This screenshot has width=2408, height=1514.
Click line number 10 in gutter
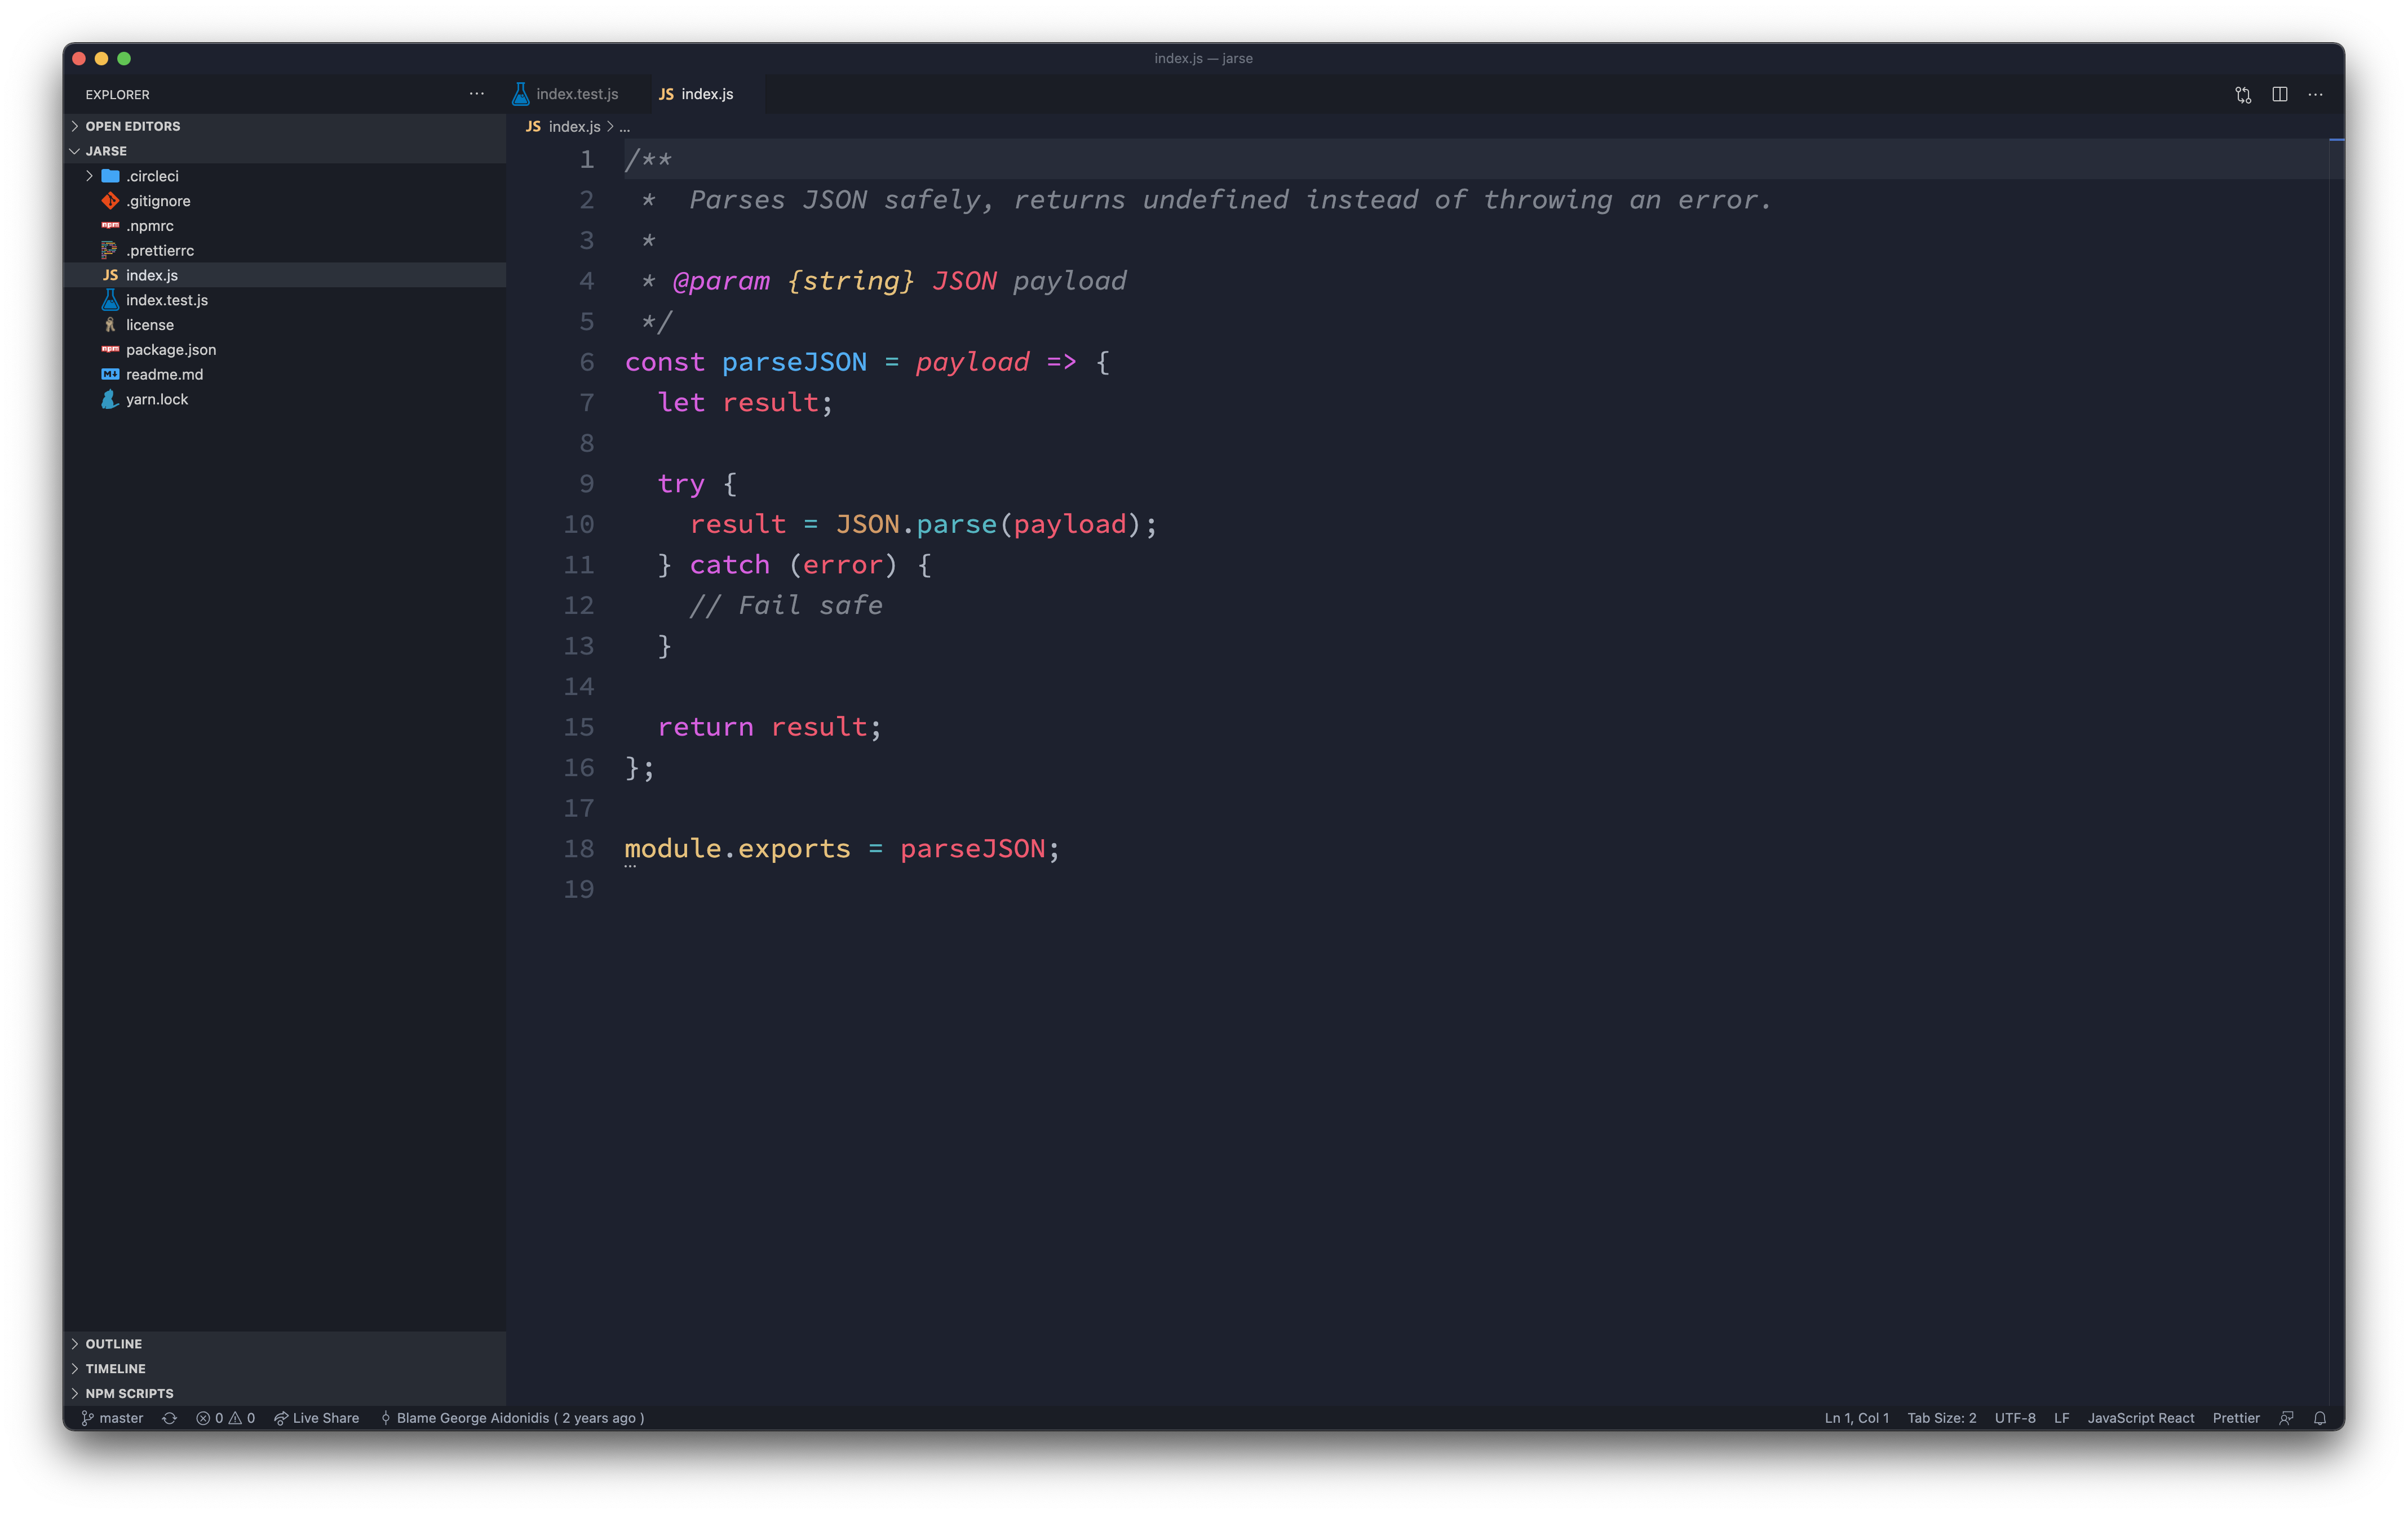coord(579,524)
